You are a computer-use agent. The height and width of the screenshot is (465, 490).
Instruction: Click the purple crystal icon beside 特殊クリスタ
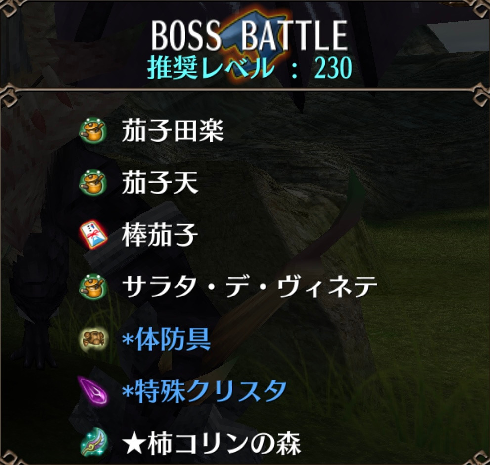pyautogui.click(x=93, y=391)
